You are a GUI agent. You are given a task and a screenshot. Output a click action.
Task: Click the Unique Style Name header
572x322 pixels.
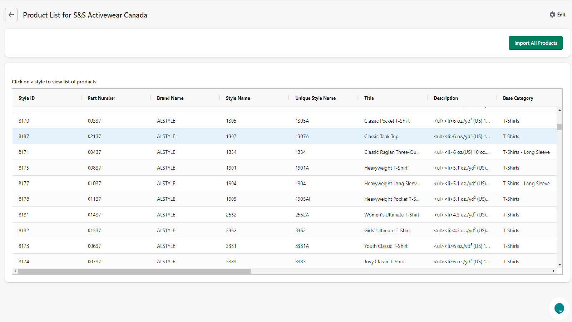click(x=315, y=98)
